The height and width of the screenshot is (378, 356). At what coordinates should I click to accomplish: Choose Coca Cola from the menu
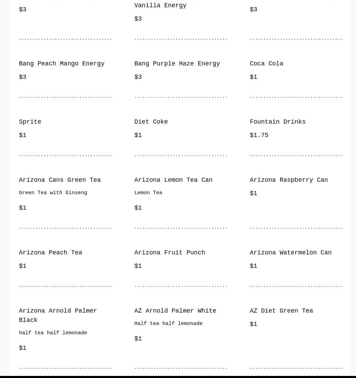click(266, 64)
